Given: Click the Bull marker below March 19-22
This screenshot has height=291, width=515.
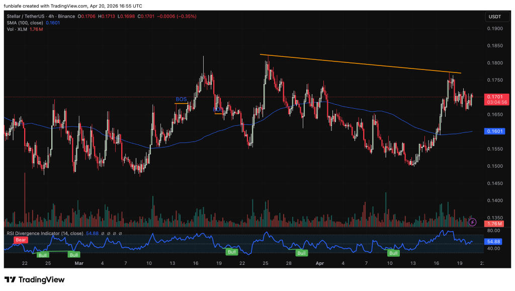Looking at the screenshot, I should [232, 252].
